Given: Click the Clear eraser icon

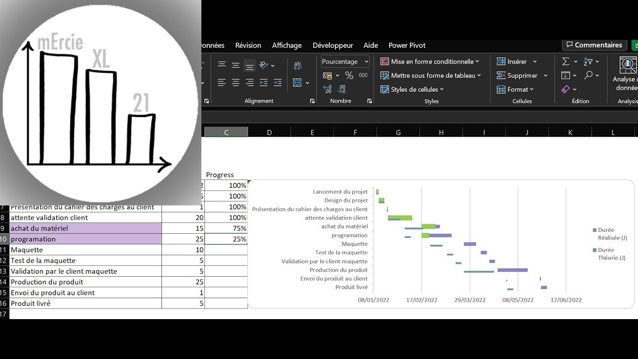Looking at the screenshot, I should click(566, 89).
